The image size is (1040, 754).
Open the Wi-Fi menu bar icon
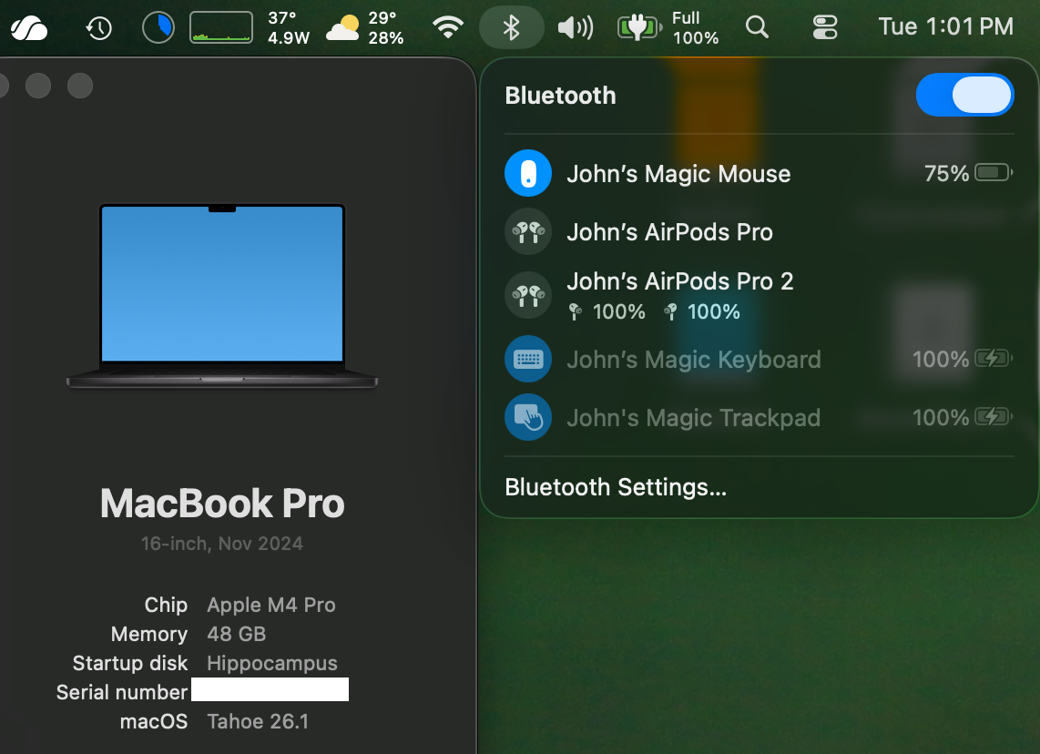(448, 27)
